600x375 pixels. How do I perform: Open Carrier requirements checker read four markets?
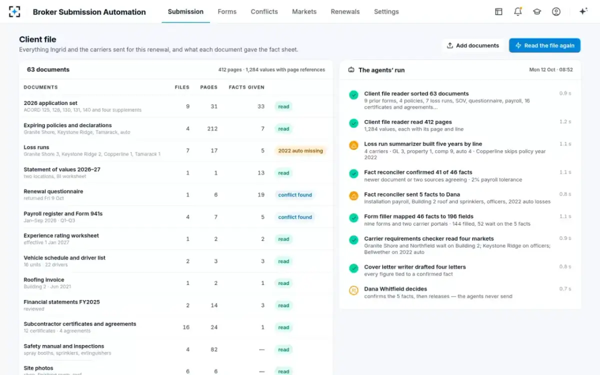pyautogui.click(x=460, y=245)
